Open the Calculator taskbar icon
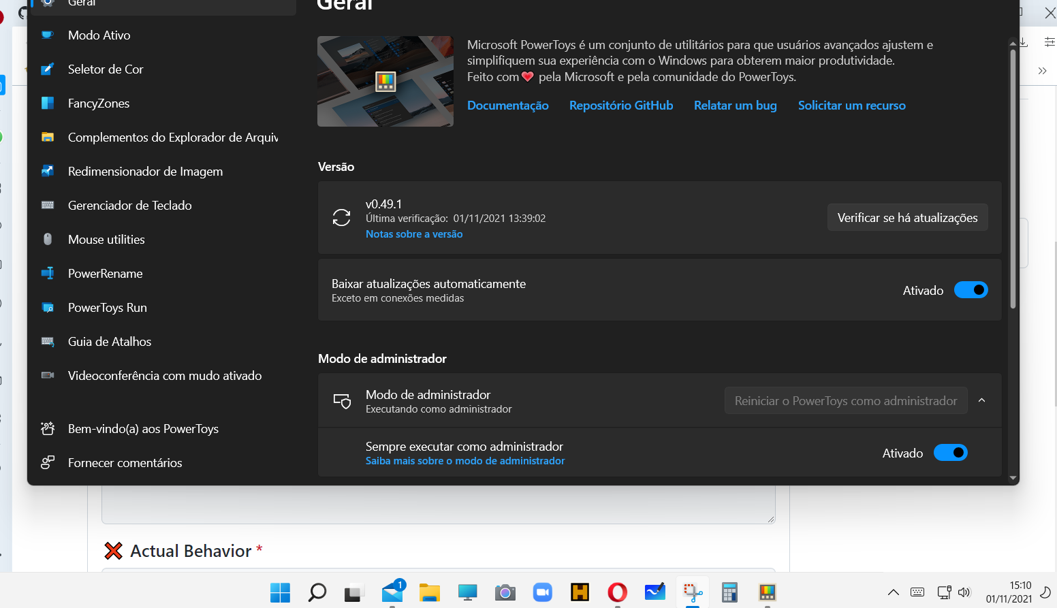1057x608 pixels. tap(729, 592)
